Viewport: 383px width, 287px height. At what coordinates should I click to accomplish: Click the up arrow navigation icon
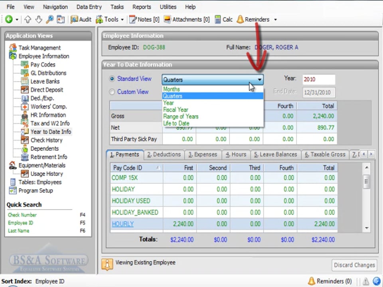(x=28, y=19)
